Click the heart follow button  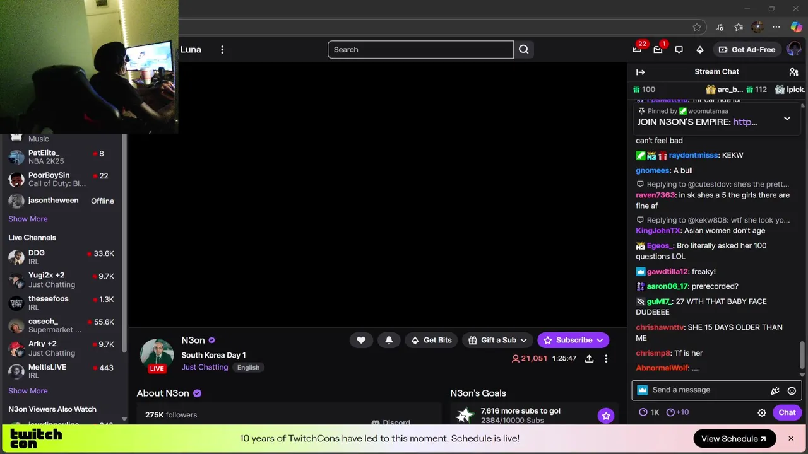(x=361, y=340)
